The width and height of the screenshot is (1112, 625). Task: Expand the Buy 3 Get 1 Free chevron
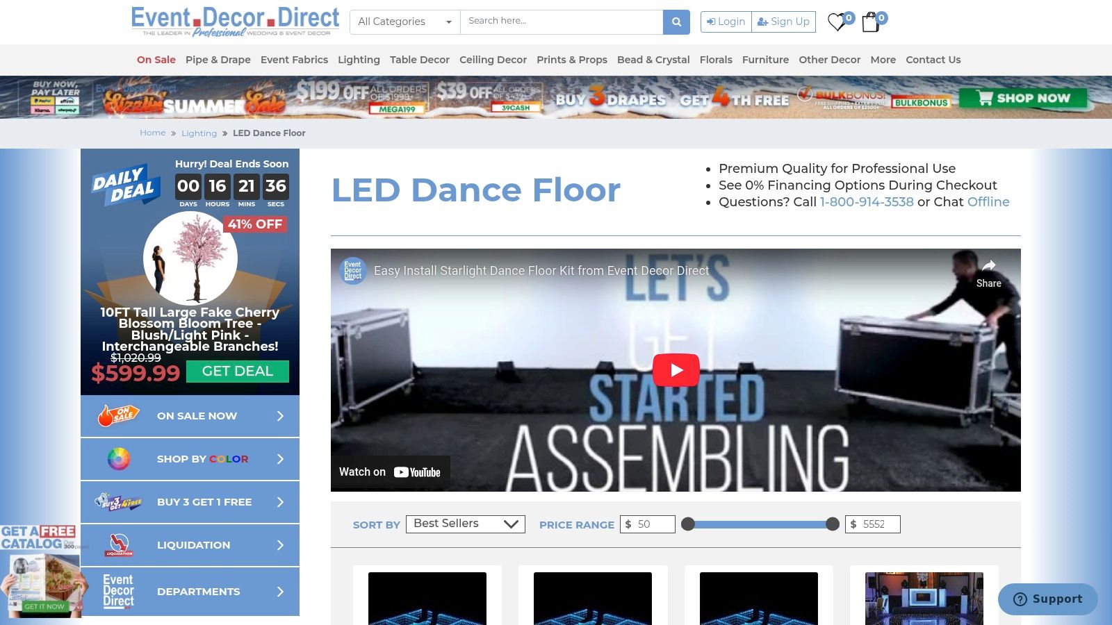pos(280,502)
